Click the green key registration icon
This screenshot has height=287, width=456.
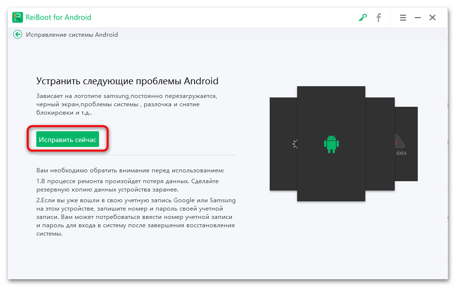tap(363, 18)
